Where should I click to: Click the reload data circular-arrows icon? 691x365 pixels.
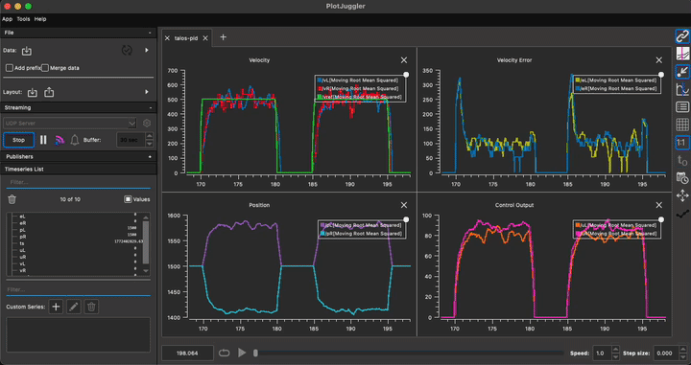(127, 51)
